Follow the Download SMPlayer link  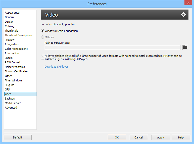tap(57, 67)
